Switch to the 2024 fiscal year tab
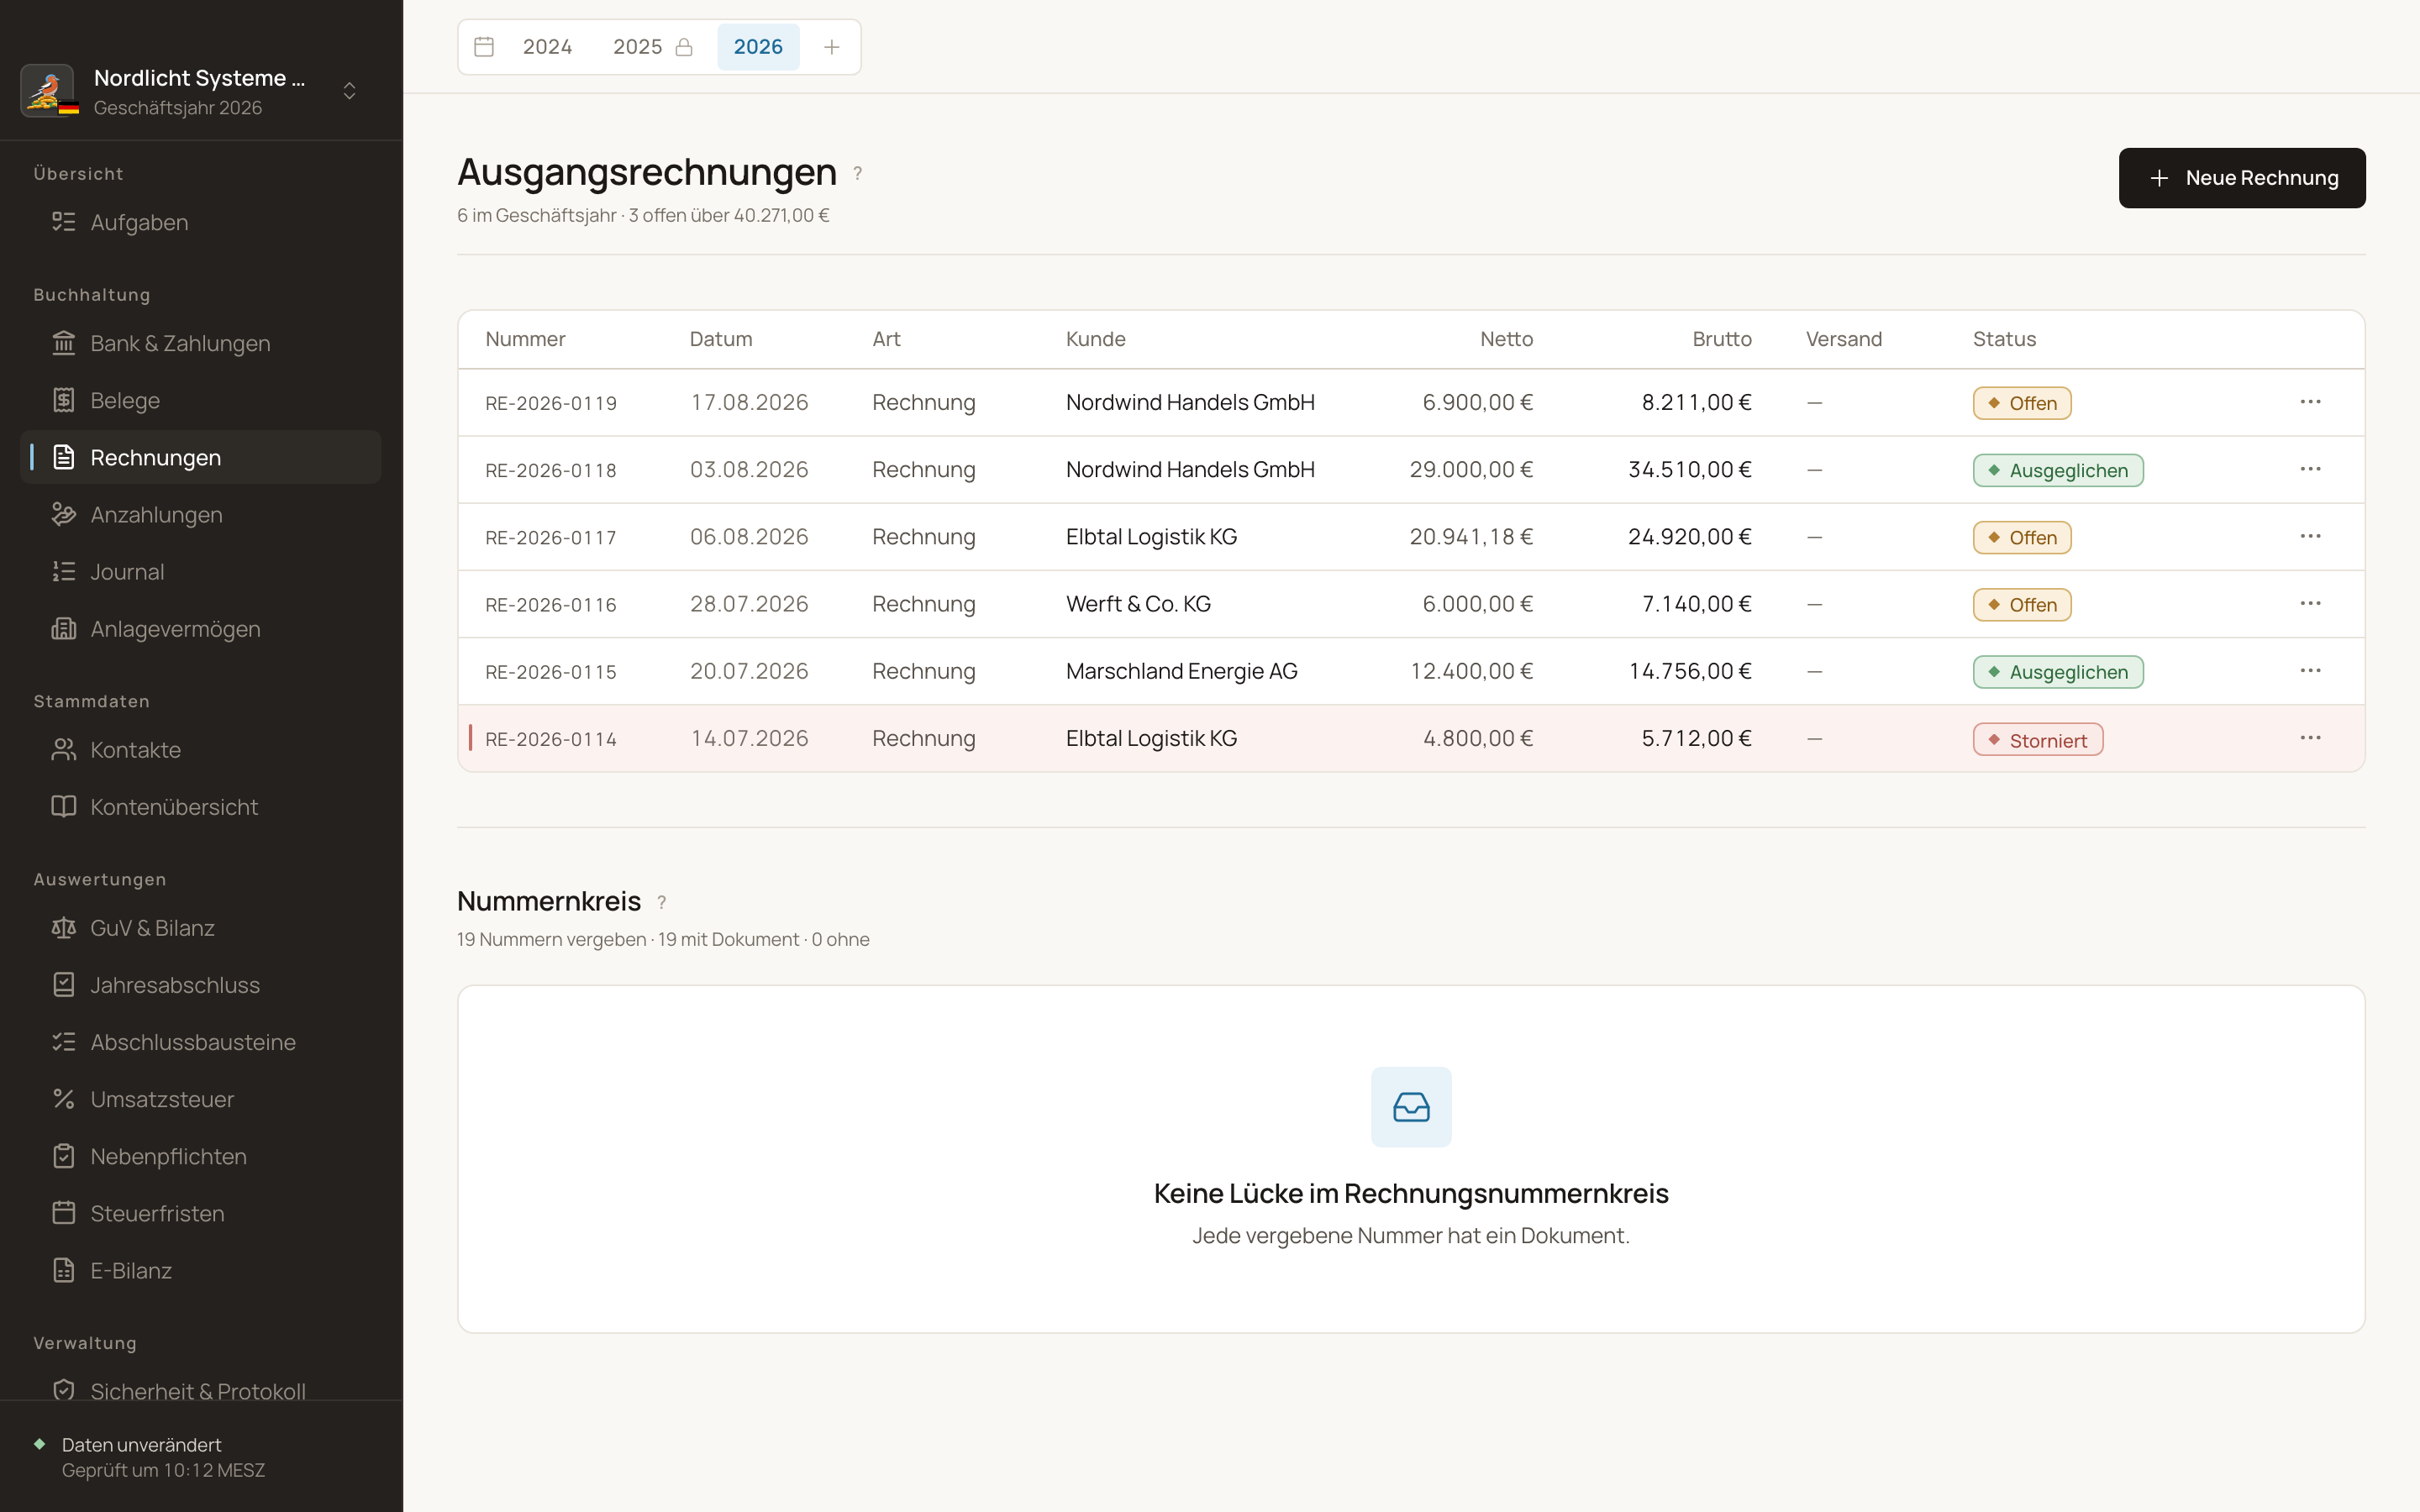Image resolution: width=2420 pixels, height=1512 pixels. (547, 47)
